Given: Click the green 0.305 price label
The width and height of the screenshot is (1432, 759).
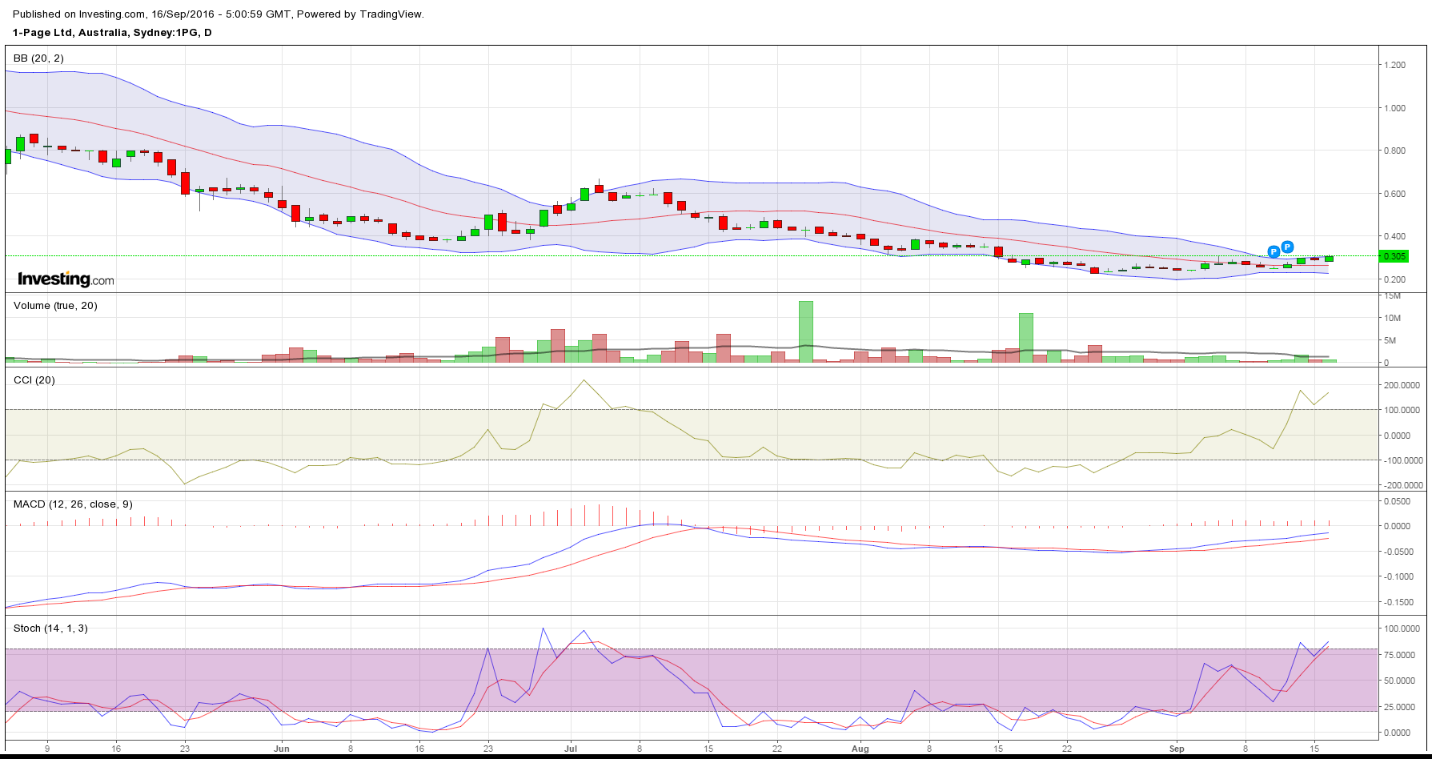Looking at the screenshot, I should (x=1394, y=256).
